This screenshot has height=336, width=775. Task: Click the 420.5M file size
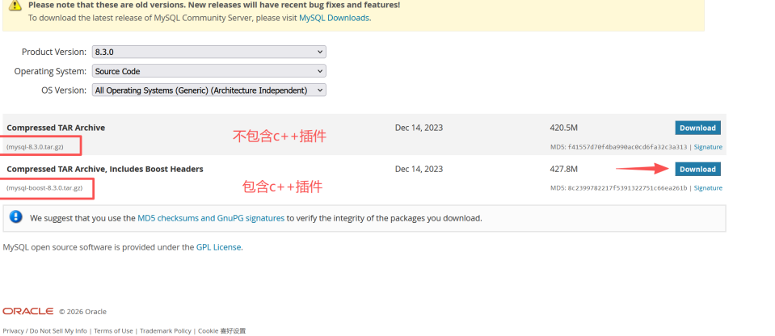click(563, 128)
